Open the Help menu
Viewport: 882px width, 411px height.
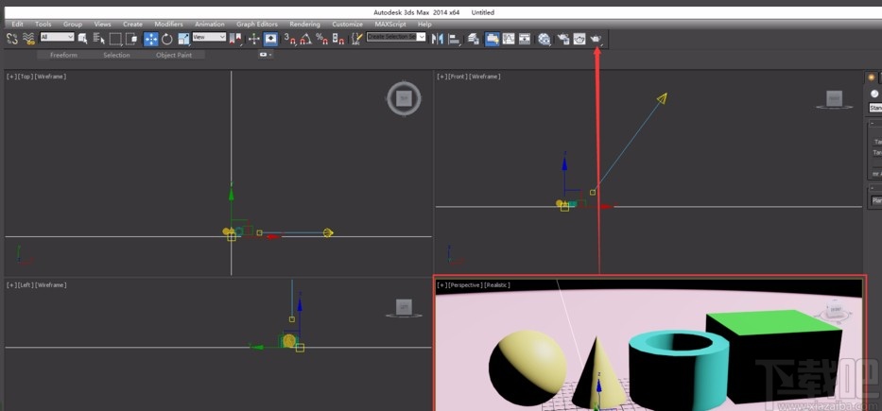click(x=424, y=25)
